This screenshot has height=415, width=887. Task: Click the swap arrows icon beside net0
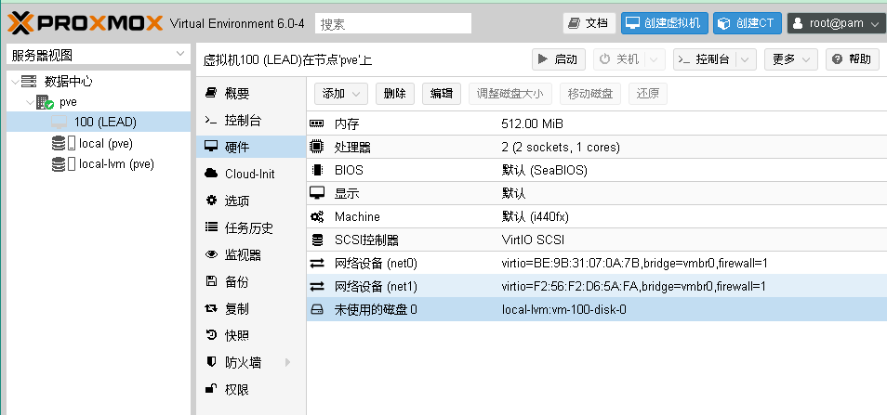click(317, 263)
